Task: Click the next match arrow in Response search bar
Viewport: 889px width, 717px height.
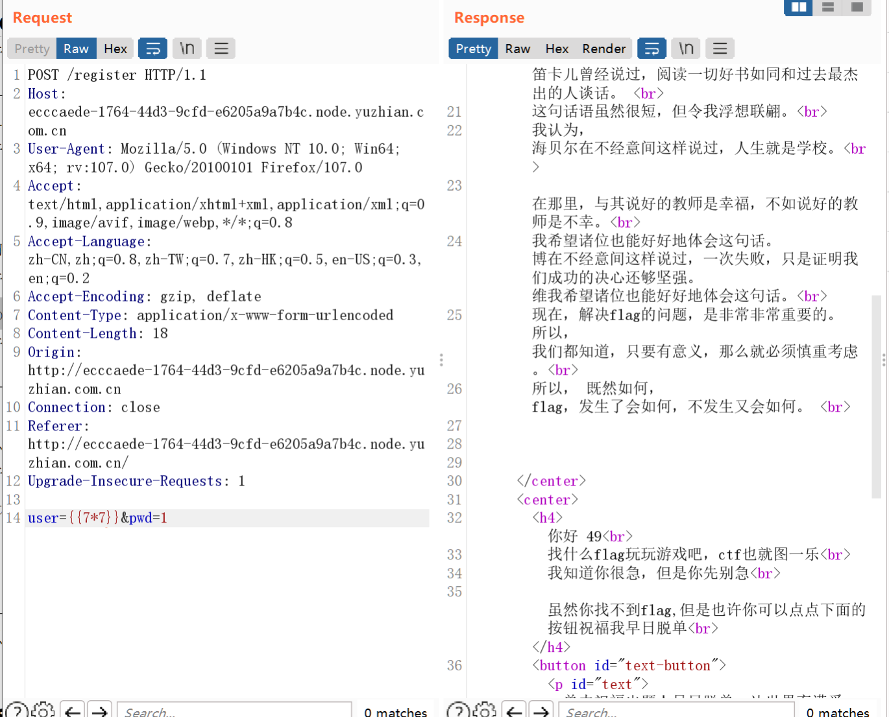Action: point(541,711)
